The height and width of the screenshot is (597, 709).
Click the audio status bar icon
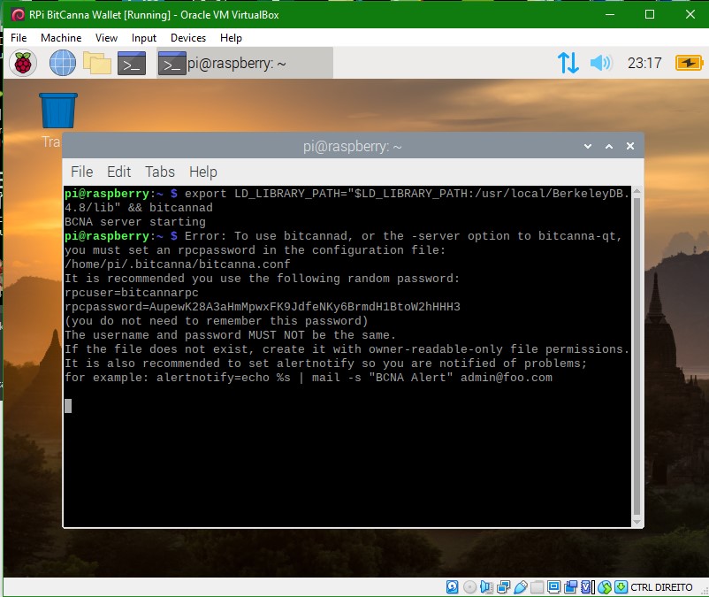(x=486, y=587)
